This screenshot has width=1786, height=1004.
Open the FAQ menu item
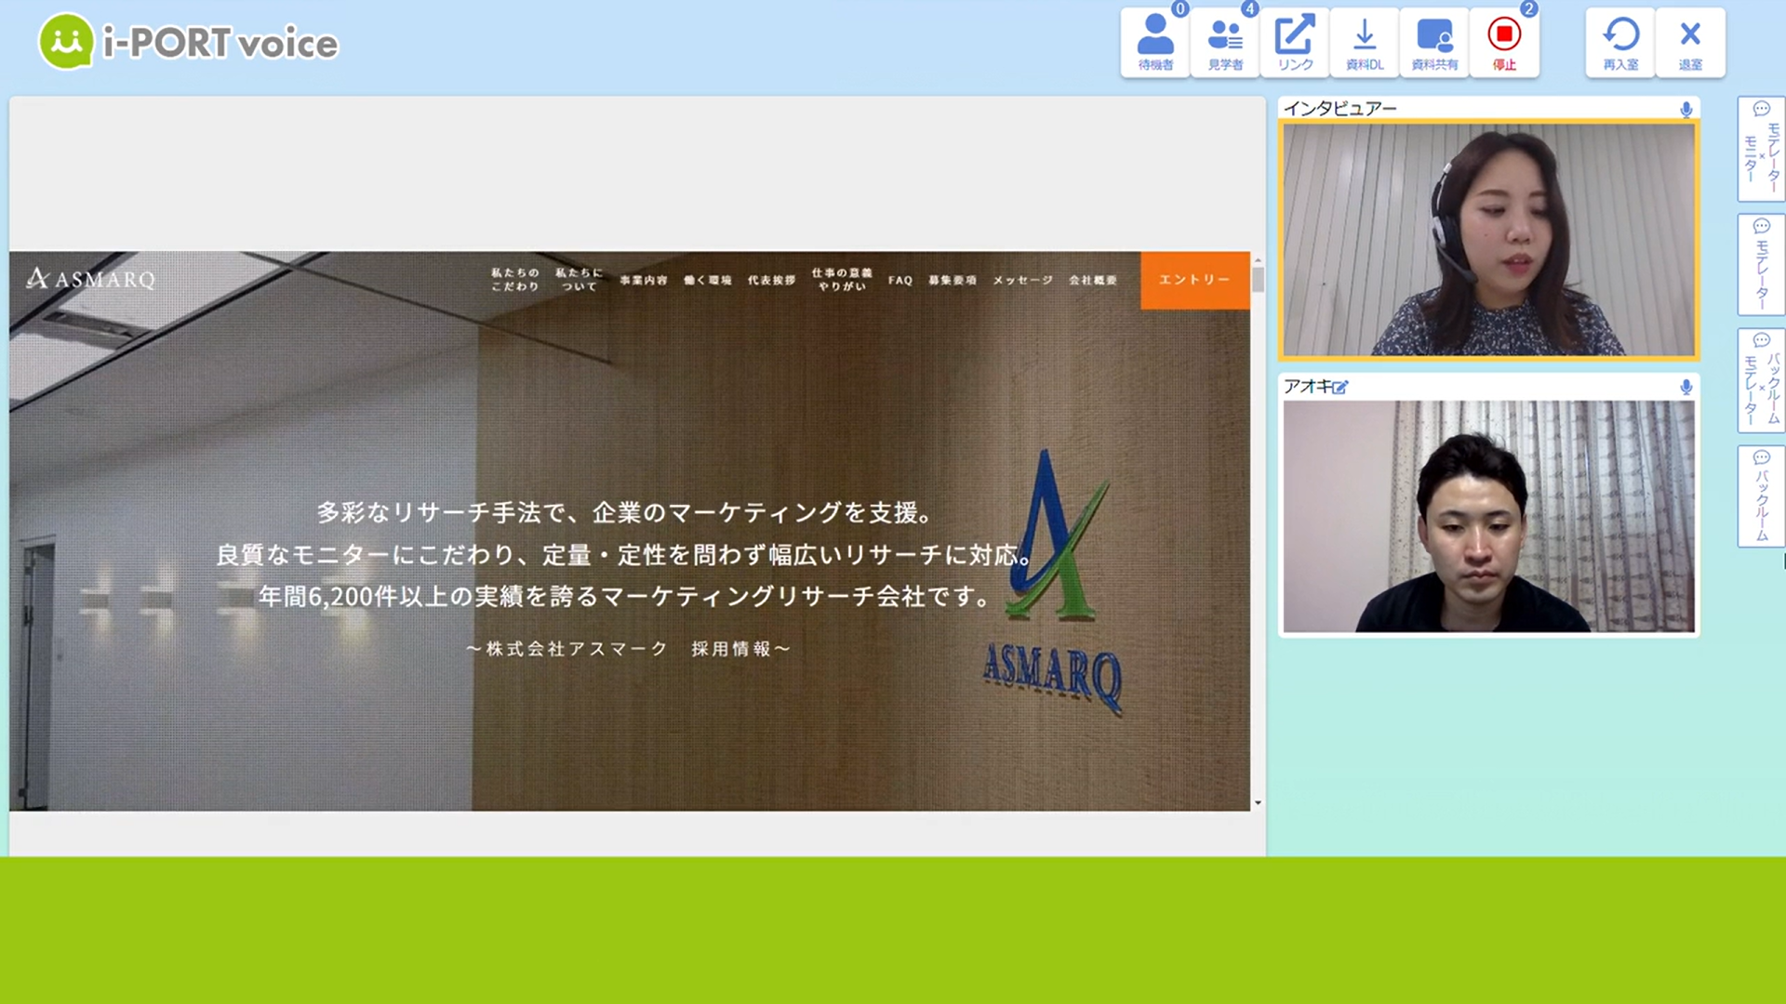point(900,280)
